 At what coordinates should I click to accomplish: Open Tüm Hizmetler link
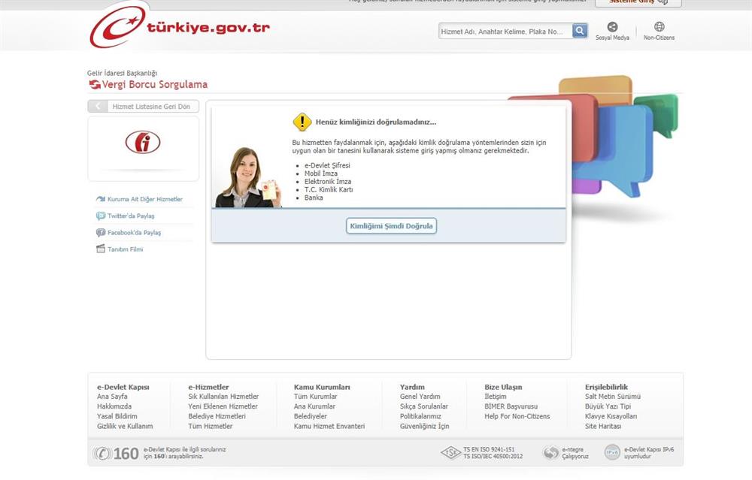210,426
